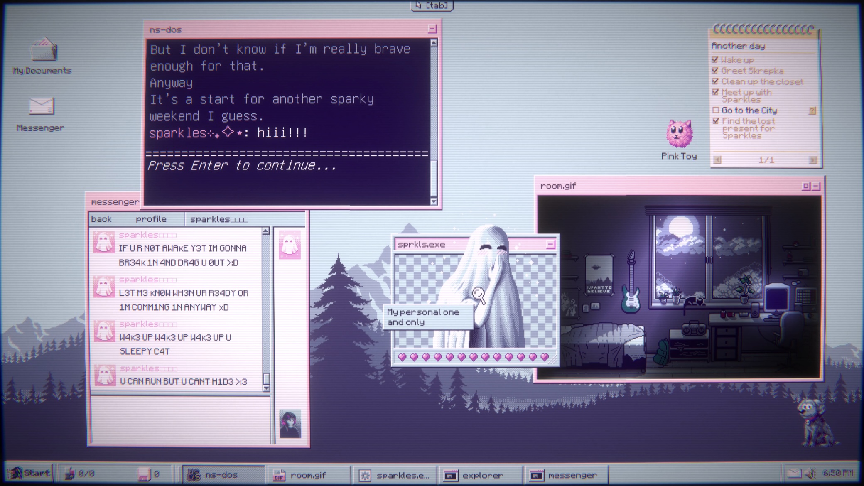Toggle the Go to the City checkbox
The width and height of the screenshot is (864, 486).
715,110
